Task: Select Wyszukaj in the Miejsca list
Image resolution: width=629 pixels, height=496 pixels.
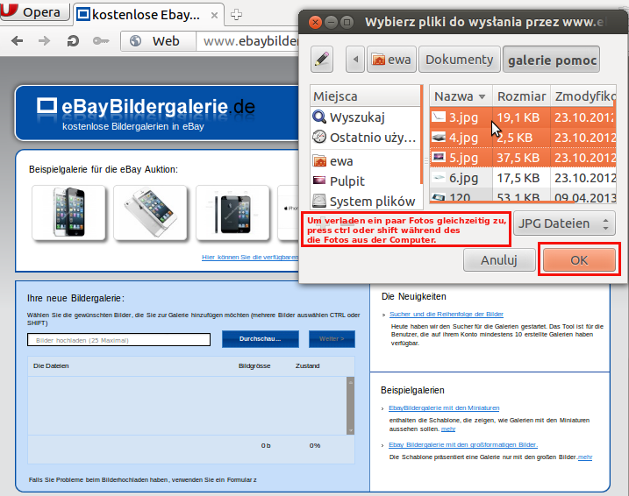Action: tap(365, 117)
